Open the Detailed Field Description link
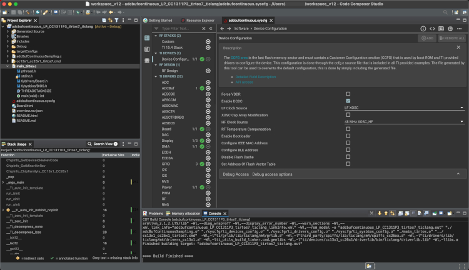Screen dimensions: 469x270 [x=255, y=77]
